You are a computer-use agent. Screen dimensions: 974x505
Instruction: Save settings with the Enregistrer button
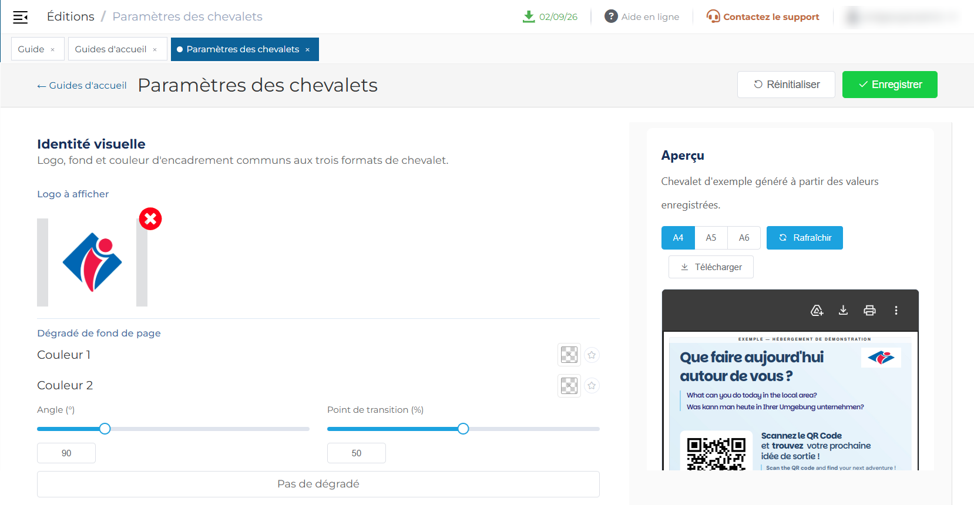click(890, 85)
